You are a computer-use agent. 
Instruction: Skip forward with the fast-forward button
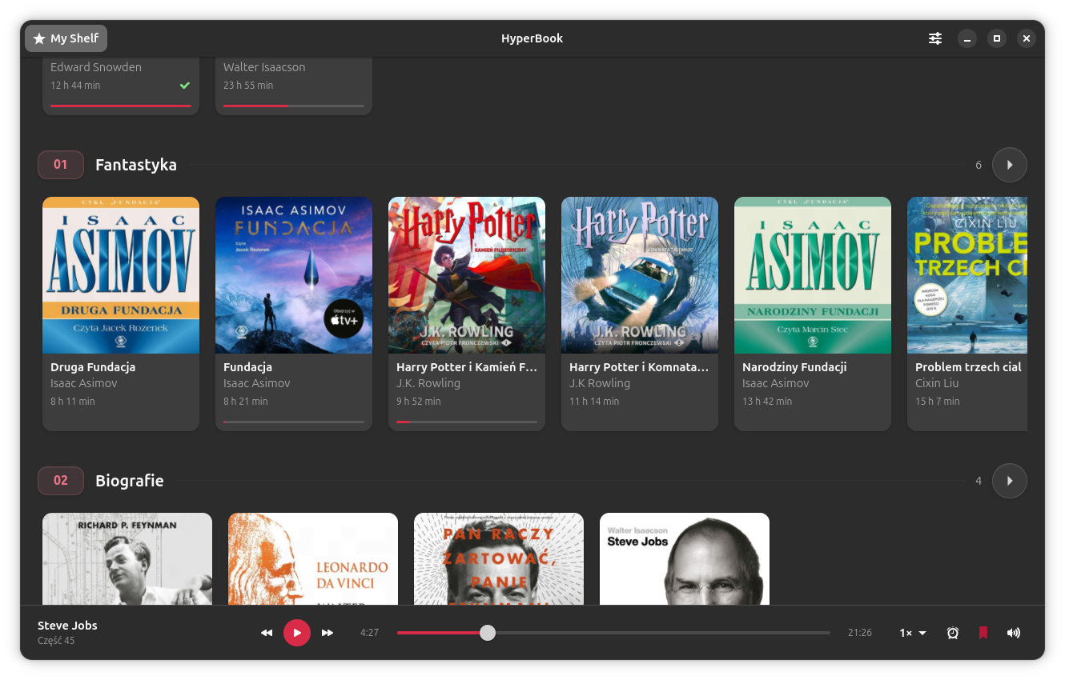(328, 633)
